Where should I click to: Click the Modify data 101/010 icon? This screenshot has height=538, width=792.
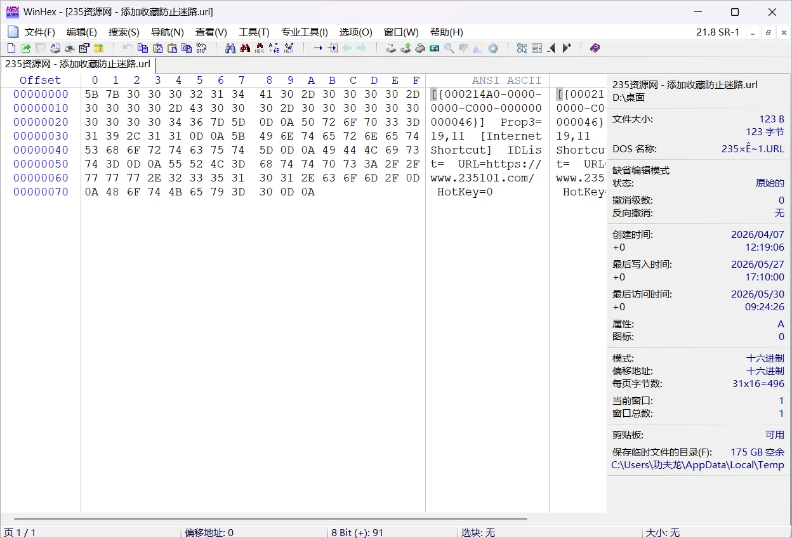tap(201, 48)
